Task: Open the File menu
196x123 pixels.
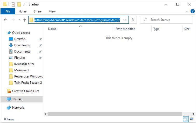Action: pyautogui.click(x=8, y=11)
